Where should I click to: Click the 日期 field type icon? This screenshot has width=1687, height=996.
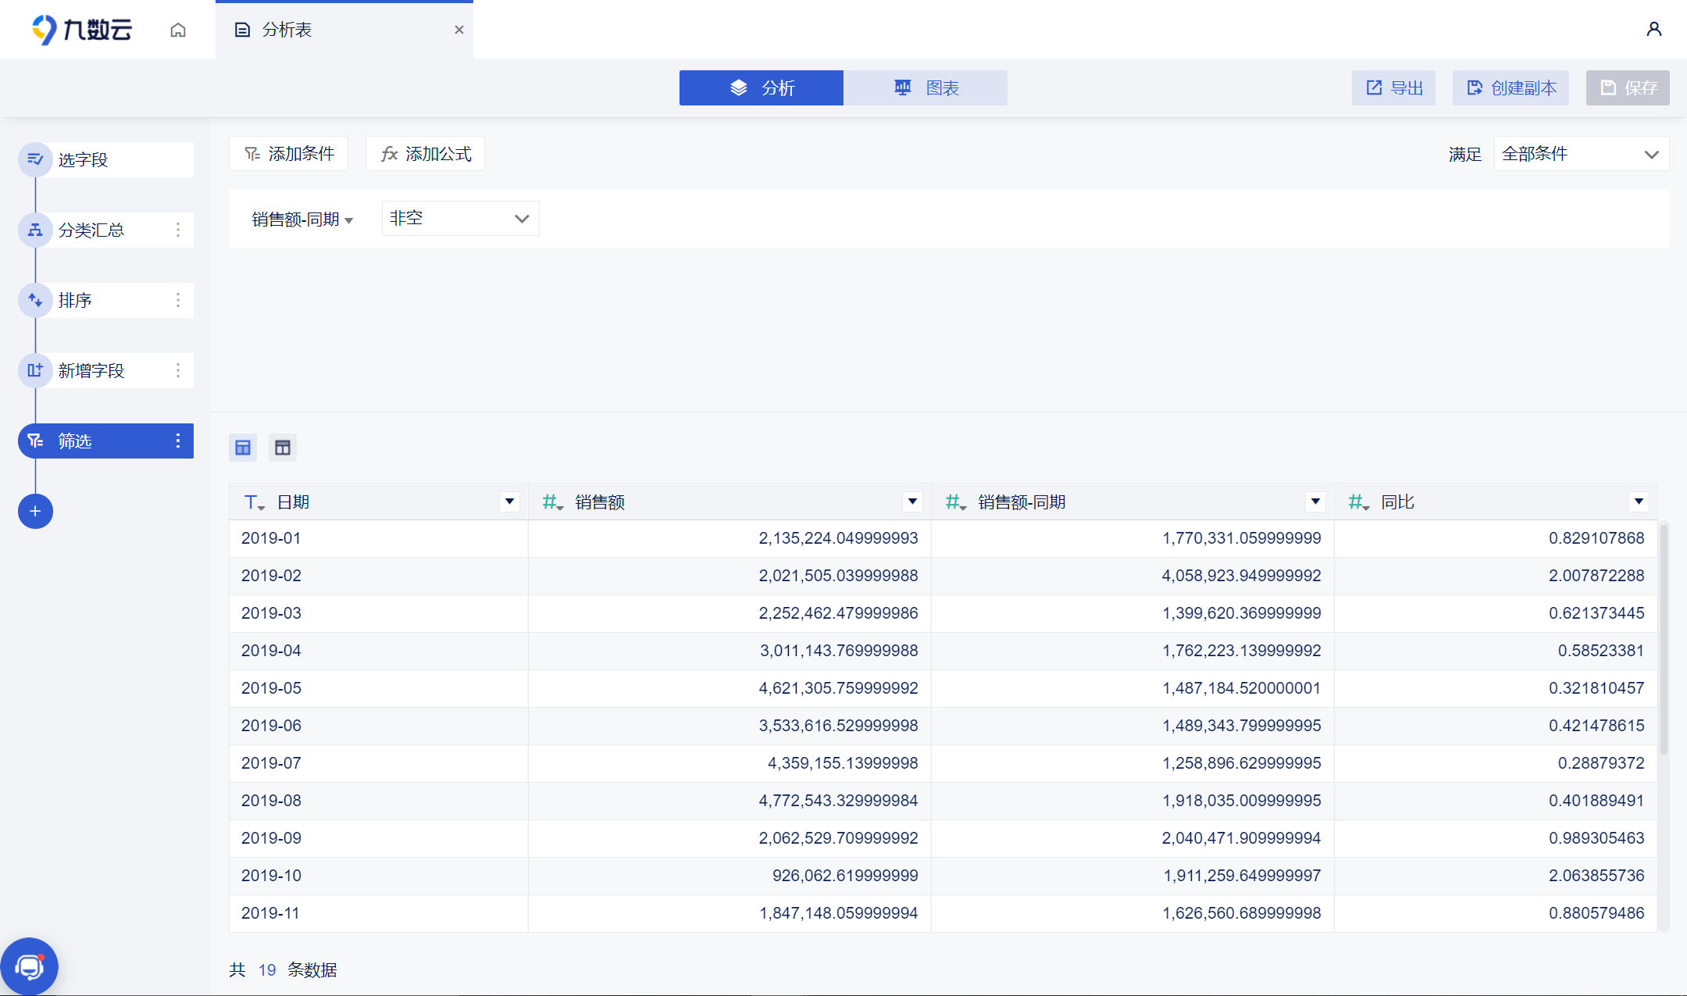click(254, 502)
